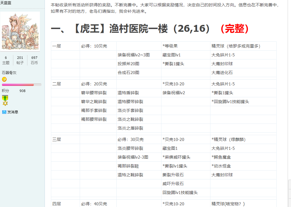Select the 一层 row label cell
Image resolution: width=291 pixels, height=207 pixels.
coord(57,46)
